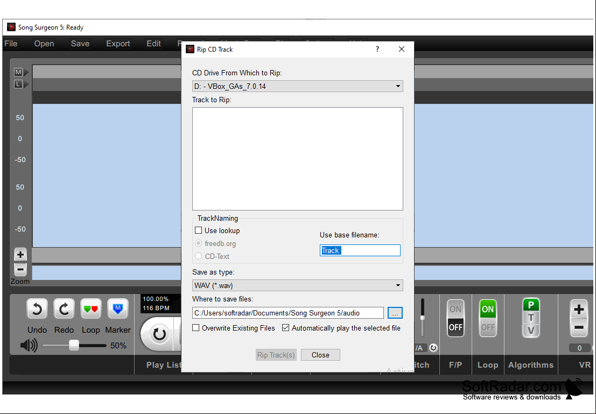Image resolution: width=596 pixels, height=414 pixels.
Task: Click the 50% volume label
Action: point(118,346)
